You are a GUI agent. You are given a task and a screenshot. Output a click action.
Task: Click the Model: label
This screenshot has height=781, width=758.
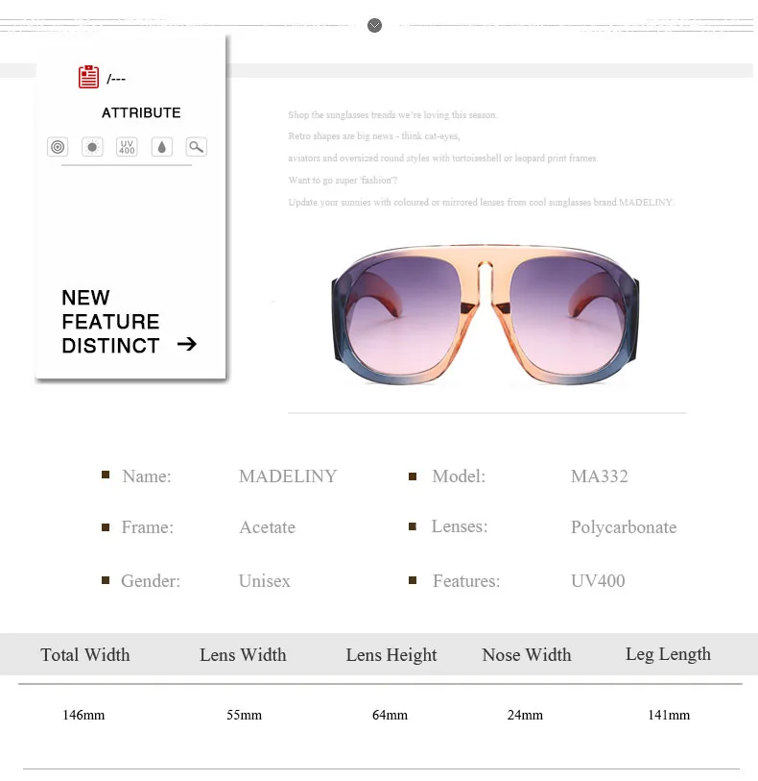click(459, 476)
